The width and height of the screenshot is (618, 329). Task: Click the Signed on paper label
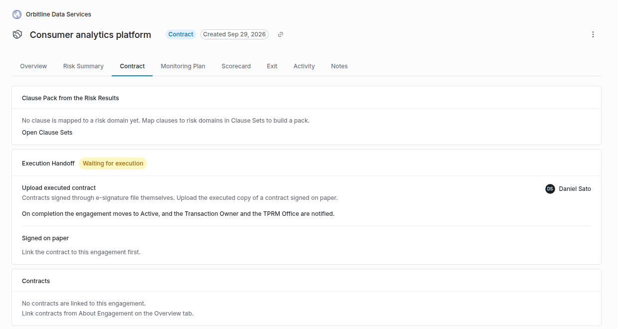click(x=45, y=238)
